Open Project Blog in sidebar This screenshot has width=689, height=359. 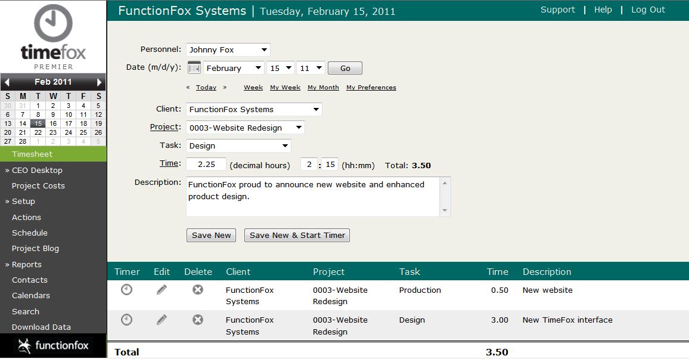pyautogui.click(x=35, y=249)
